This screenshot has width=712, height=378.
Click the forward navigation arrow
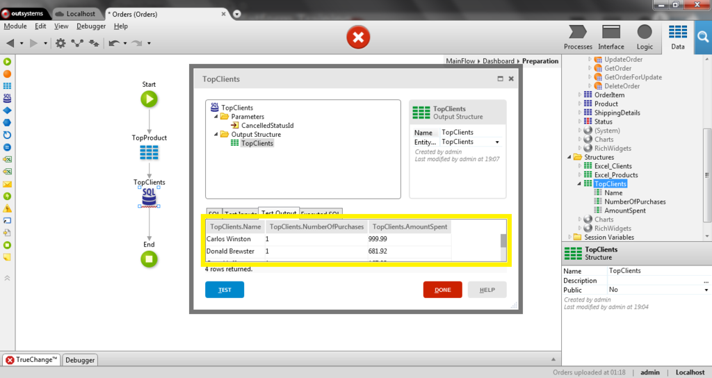coord(33,43)
